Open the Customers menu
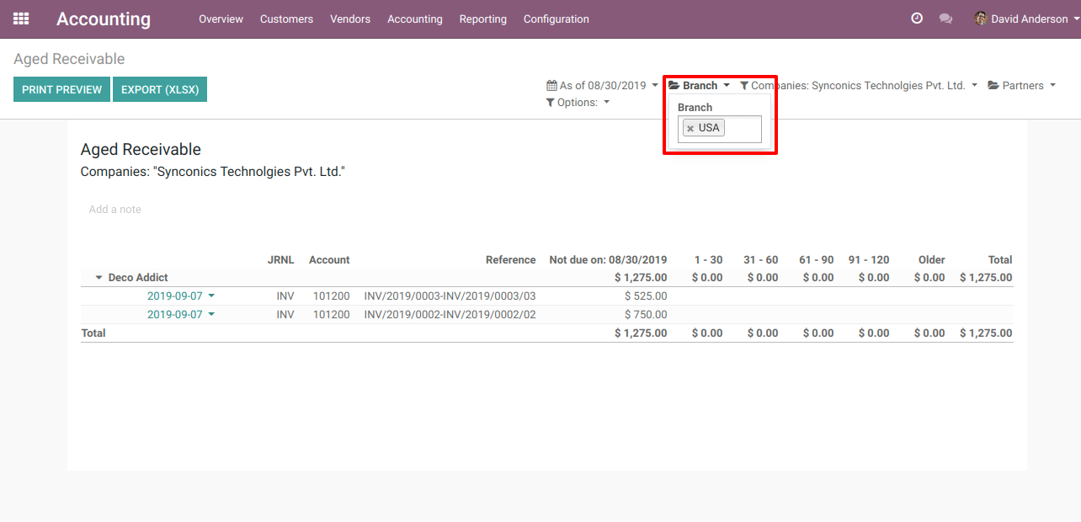Screen dimensions: 1081x522 tap(286, 19)
